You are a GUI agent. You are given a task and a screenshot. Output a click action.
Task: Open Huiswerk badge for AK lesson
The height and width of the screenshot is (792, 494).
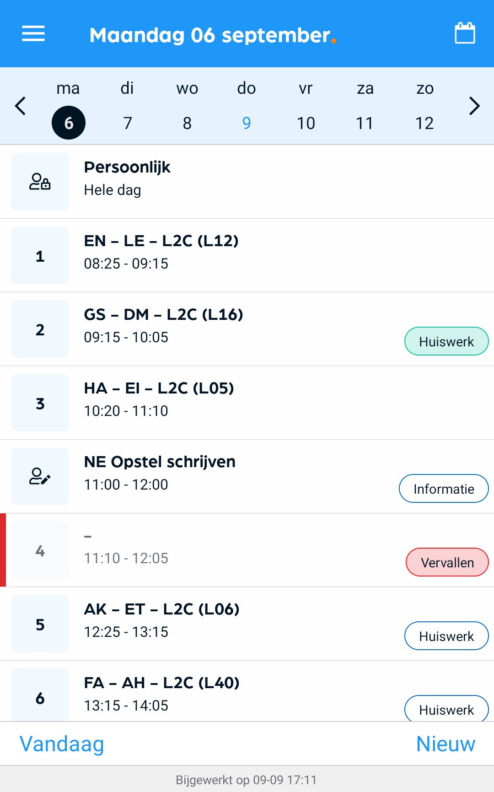(x=446, y=636)
